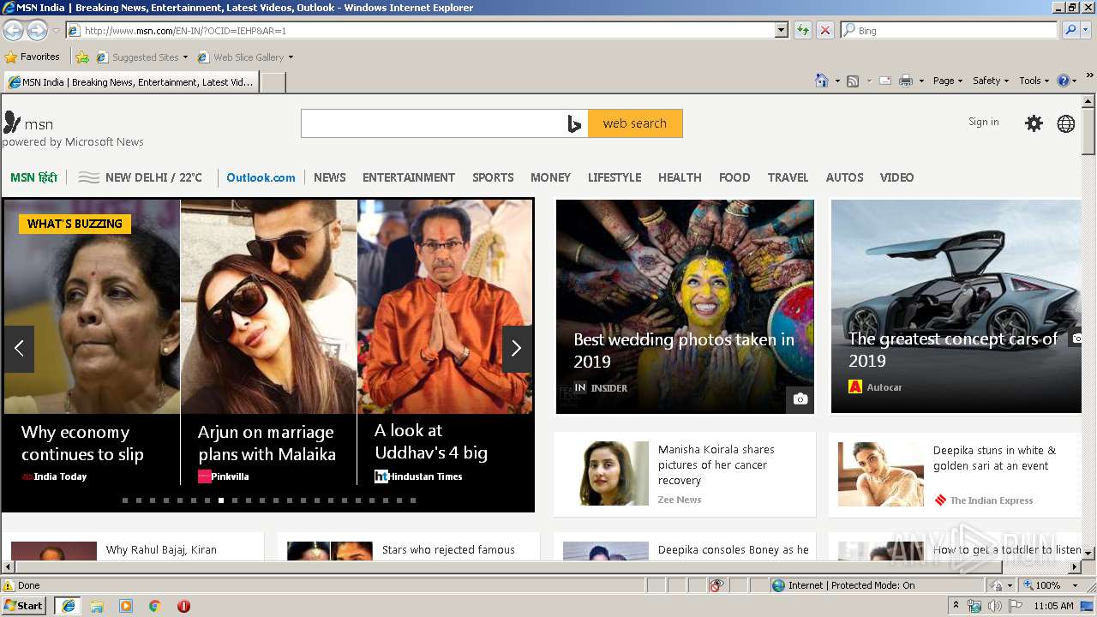Screen dimensions: 1097x617
Task: Click camera gallery icon on wedding photo
Action: coord(800,398)
